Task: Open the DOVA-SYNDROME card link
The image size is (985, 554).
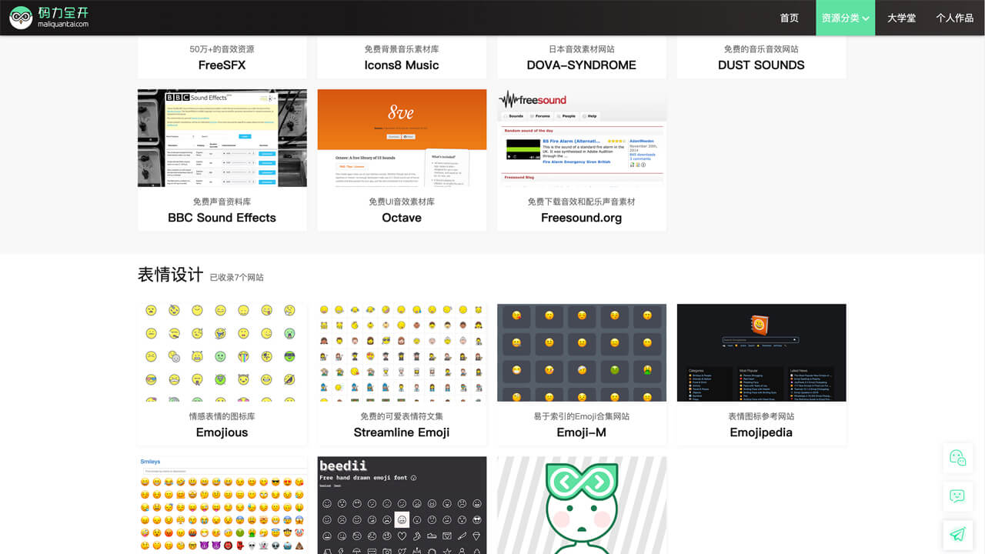Action: click(581, 65)
